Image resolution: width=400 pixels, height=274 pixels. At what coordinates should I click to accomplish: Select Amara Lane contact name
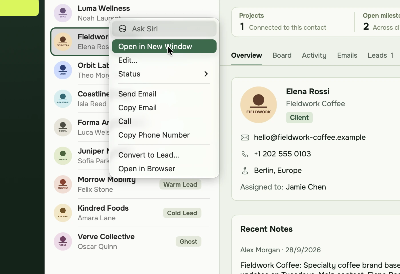97,218
